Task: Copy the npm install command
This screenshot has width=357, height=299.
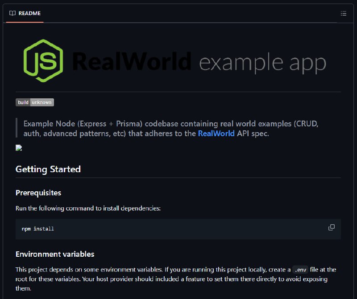Action: click(x=332, y=227)
